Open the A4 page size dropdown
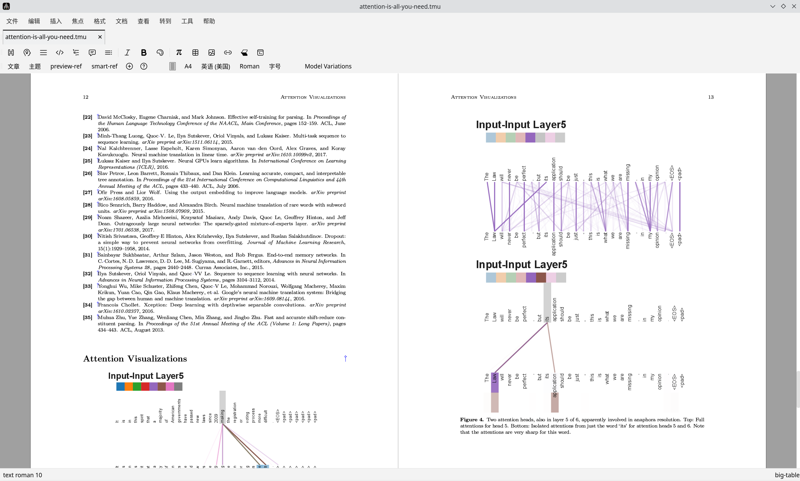 (x=188, y=67)
